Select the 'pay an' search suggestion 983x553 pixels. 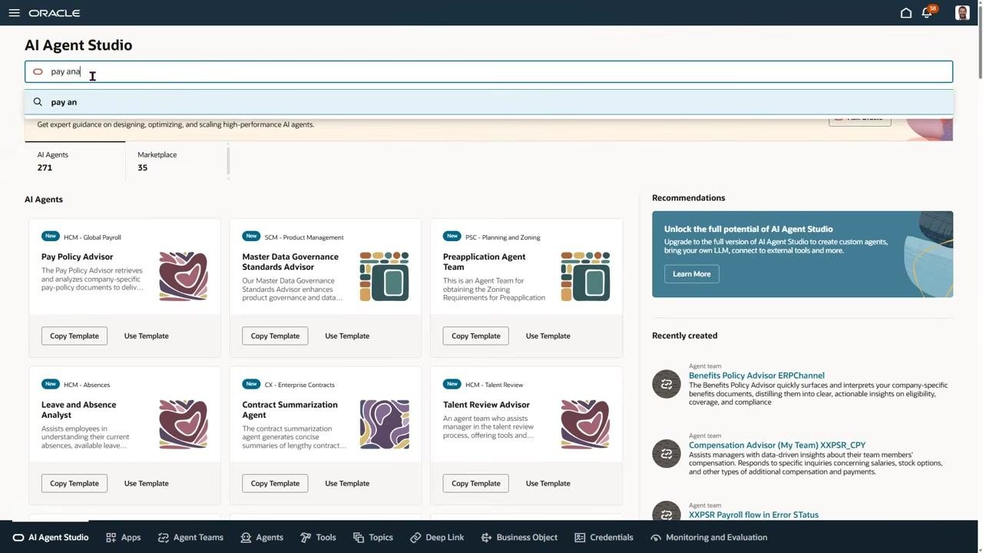[488, 102]
